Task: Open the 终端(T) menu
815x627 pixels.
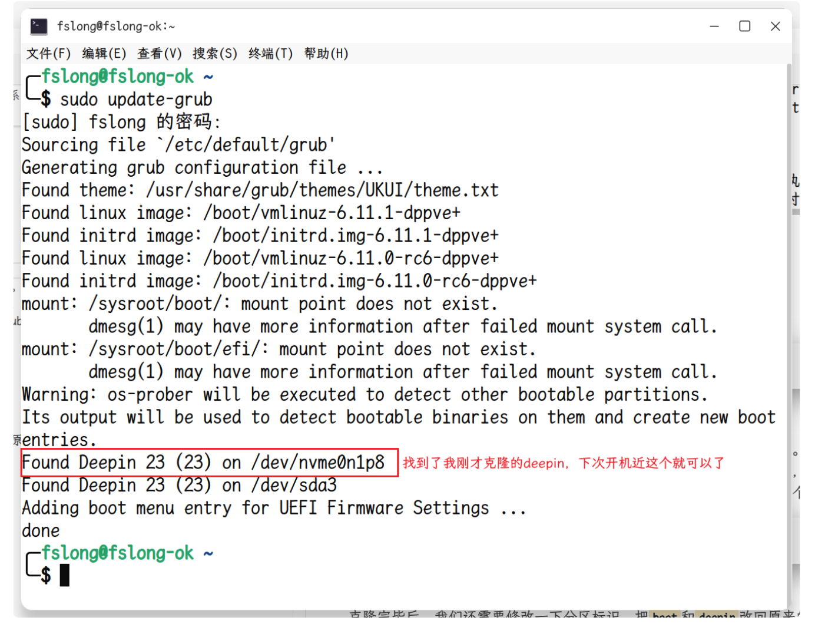Action: pyautogui.click(x=270, y=54)
